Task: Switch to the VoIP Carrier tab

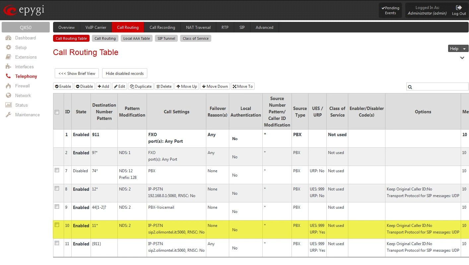Action: [x=96, y=27]
